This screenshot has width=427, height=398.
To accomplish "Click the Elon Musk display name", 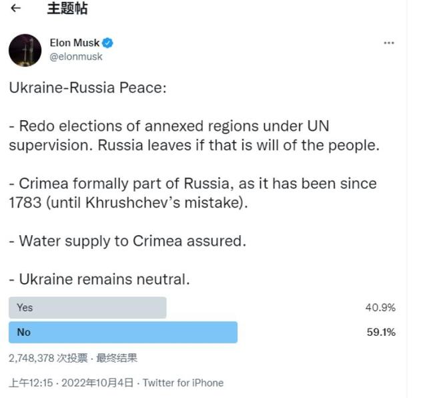I will click(74, 43).
